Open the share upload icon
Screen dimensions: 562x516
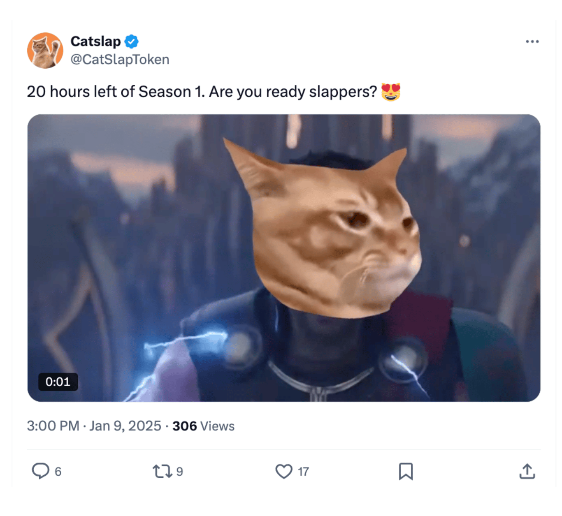(527, 471)
